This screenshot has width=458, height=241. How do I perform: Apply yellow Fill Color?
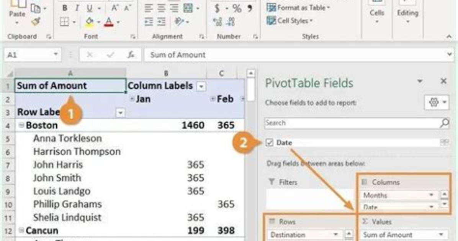pos(89,22)
